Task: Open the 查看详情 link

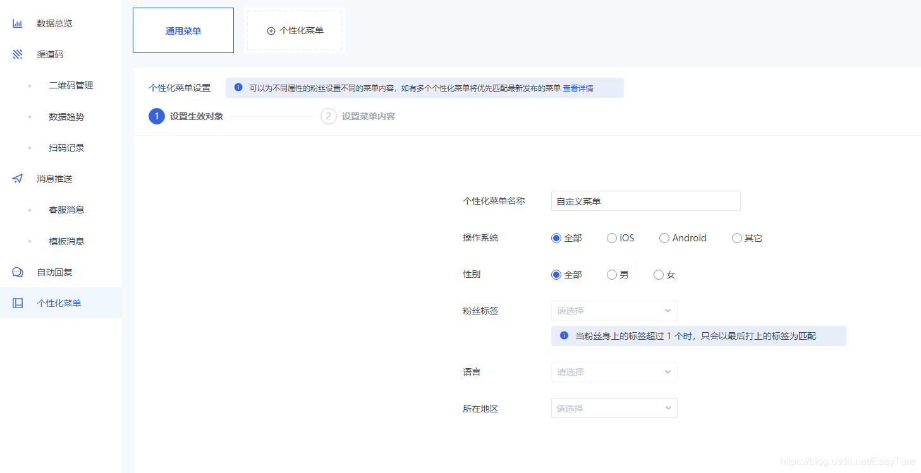Action: point(578,88)
